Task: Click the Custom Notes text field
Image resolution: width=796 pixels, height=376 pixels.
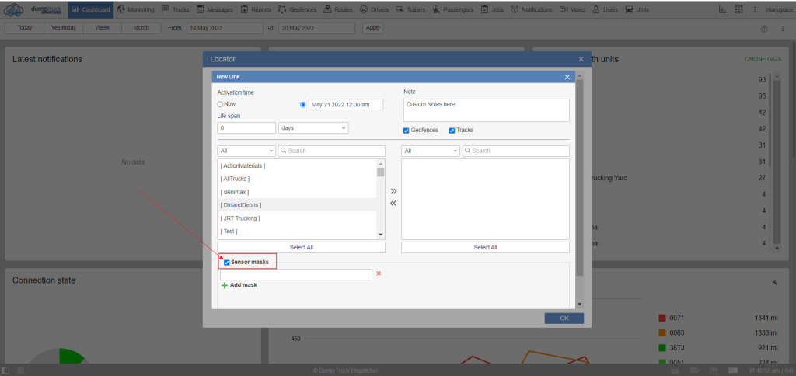Action: [487, 109]
